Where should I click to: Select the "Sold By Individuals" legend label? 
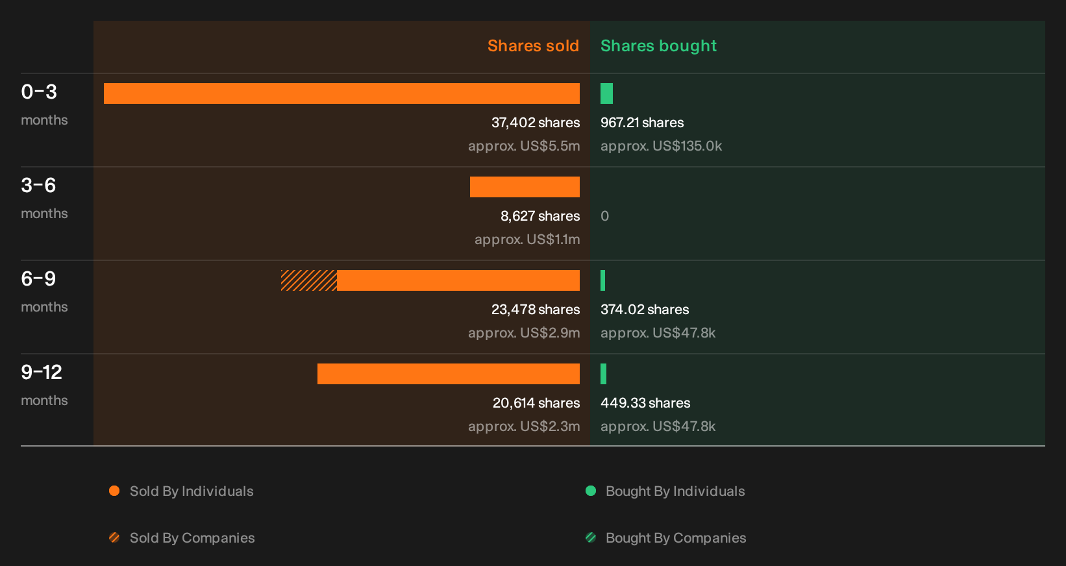click(x=192, y=491)
